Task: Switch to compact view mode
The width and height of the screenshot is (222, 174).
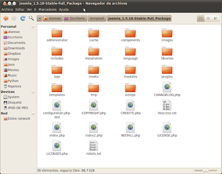Action: (216, 18)
